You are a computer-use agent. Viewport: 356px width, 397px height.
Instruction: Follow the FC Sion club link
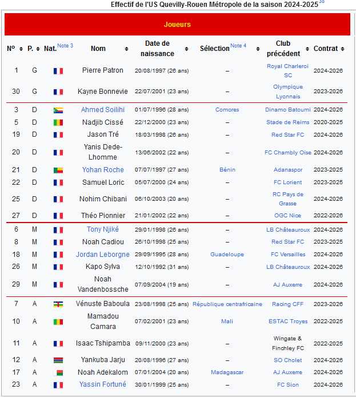(288, 384)
